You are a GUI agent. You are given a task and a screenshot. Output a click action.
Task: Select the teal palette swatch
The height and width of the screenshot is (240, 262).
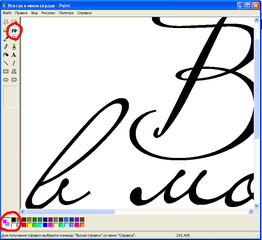40,220
